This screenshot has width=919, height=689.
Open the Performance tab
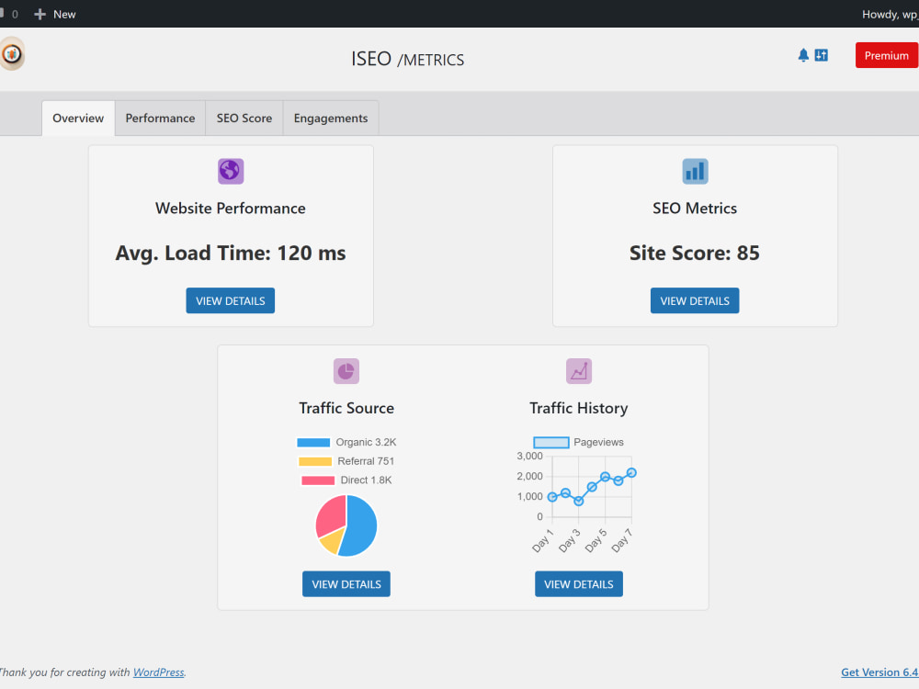160,119
